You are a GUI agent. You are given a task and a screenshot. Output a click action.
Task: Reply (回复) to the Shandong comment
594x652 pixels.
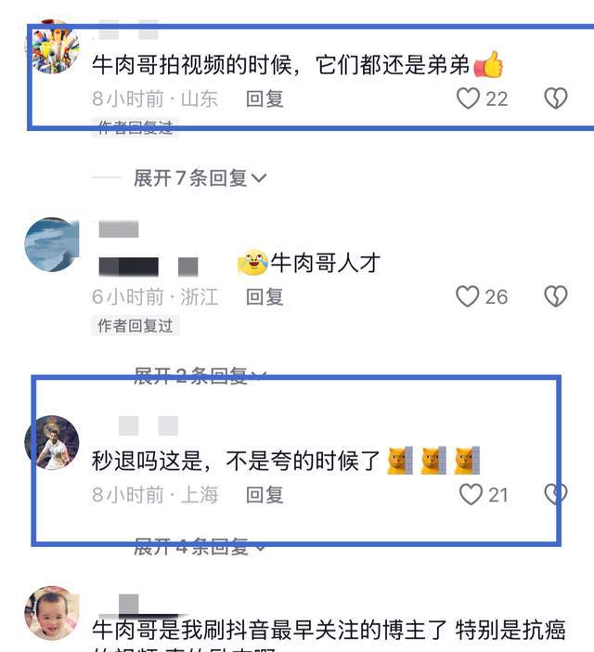tap(265, 99)
